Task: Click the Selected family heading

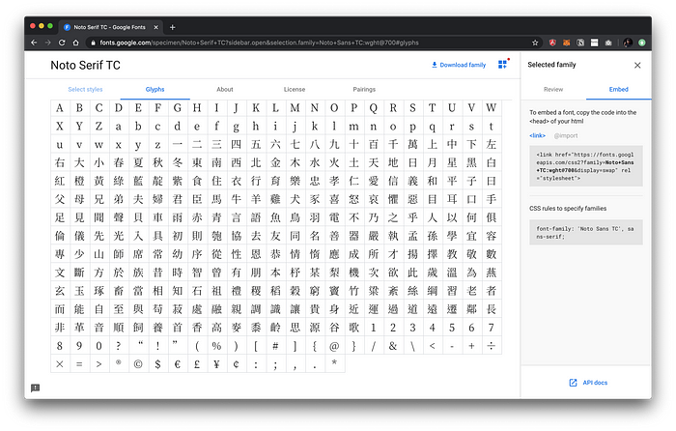Action: point(551,65)
